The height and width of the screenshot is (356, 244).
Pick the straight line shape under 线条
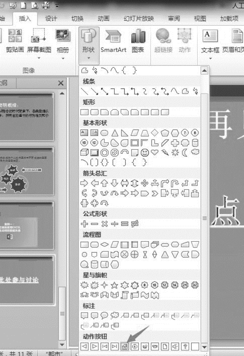[85, 91]
